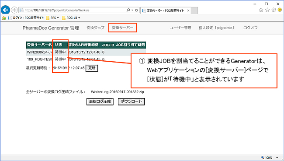This screenshot has width=284, height=161.
Task: Open the 100% zoom level dropdown arrow
Action: [277, 157]
